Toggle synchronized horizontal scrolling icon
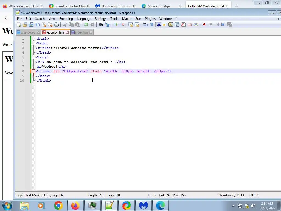281x211 pixels. [137, 24]
